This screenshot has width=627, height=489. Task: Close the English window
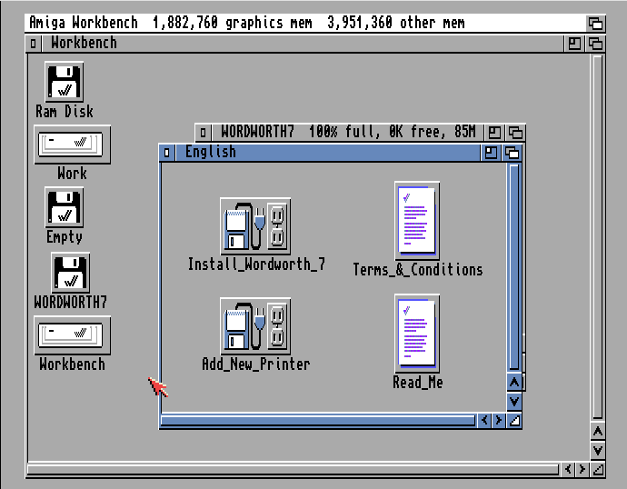tap(167, 153)
